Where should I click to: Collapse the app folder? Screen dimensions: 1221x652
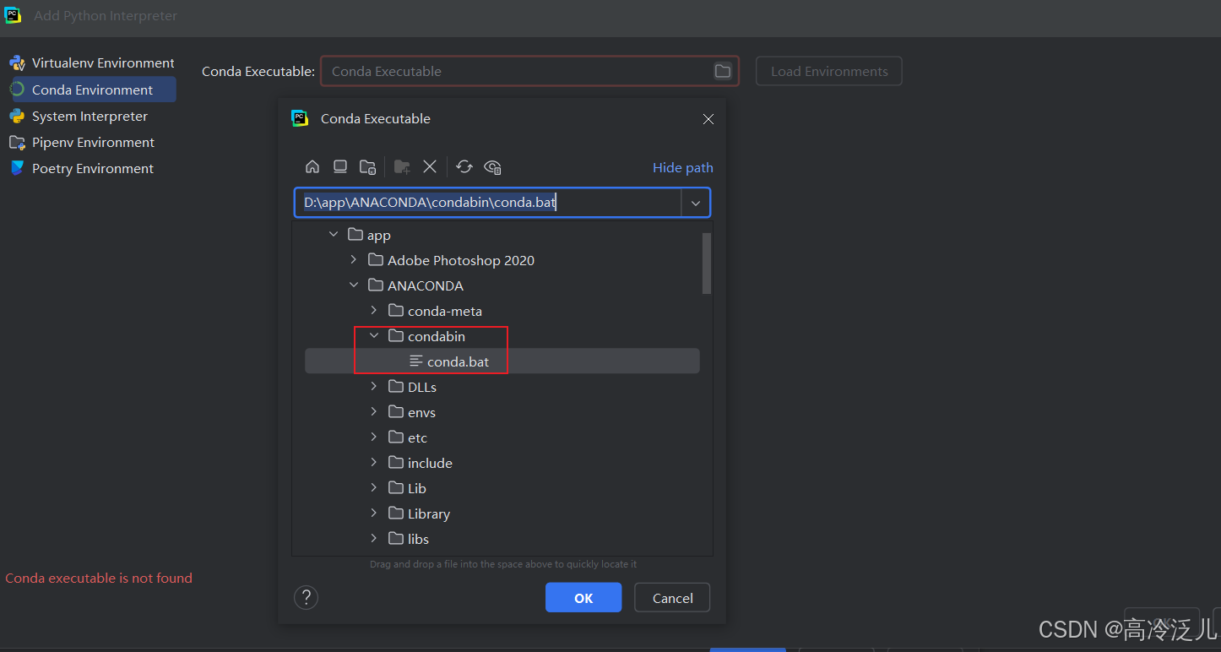[334, 235]
